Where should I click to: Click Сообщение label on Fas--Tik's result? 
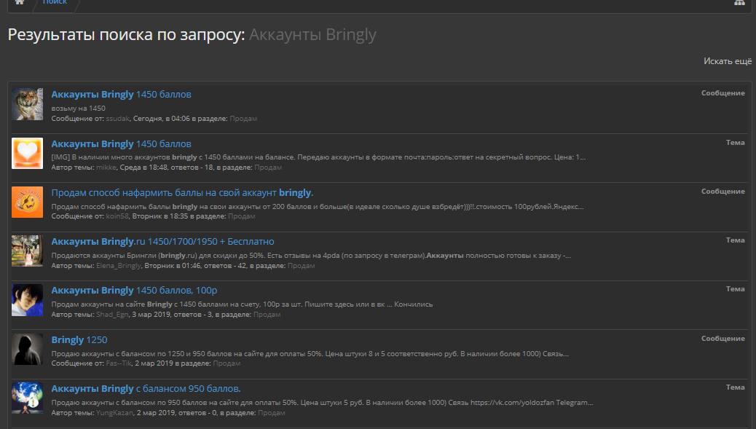coord(722,339)
